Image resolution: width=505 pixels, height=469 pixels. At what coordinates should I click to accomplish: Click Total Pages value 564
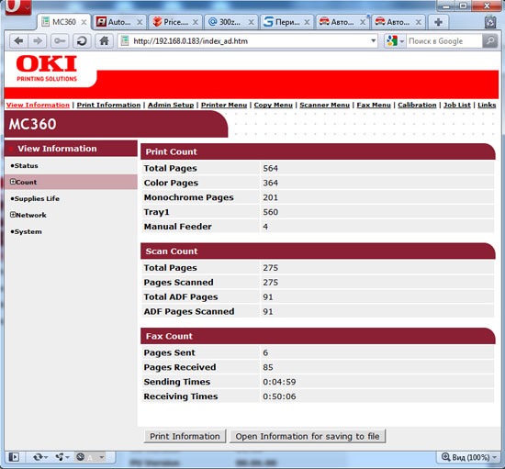click(x=270, y=168)
